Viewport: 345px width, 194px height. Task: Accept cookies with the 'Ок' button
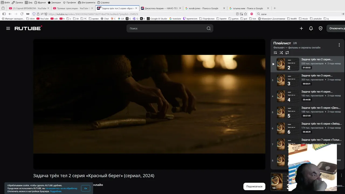(x=85, y=188)
